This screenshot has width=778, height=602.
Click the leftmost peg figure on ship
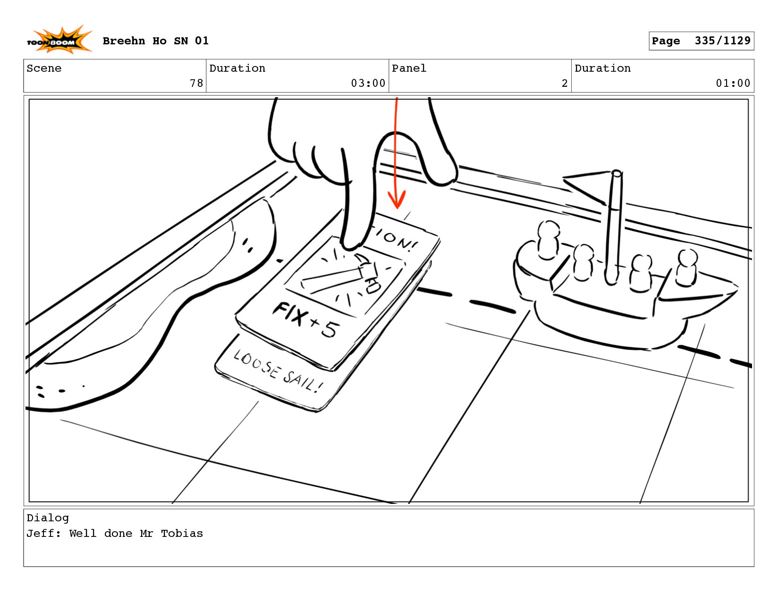click(x=548, y=240)
